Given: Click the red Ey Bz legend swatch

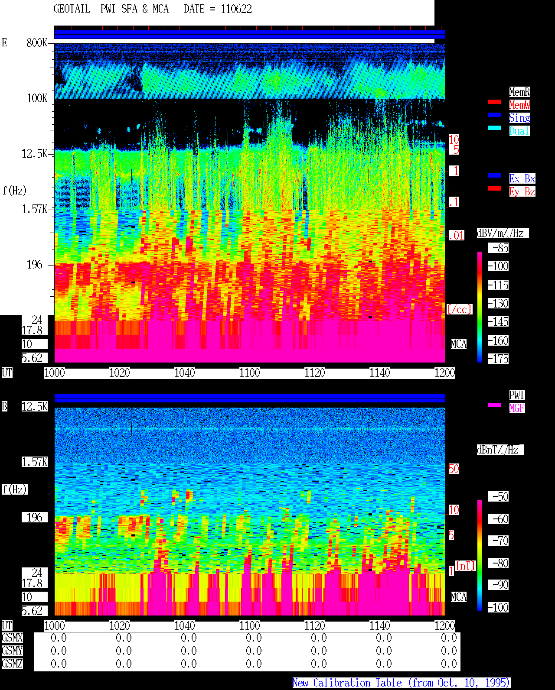Looking at the screenshot, I should coord(494,188).
